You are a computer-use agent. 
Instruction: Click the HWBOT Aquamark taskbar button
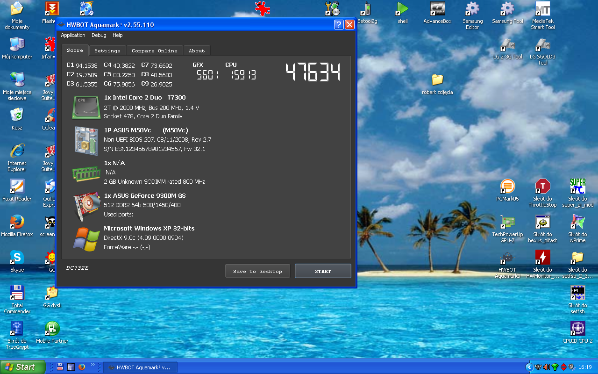tap(140, 367)
